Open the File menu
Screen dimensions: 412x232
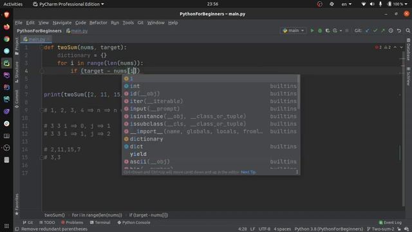[19, 23]
